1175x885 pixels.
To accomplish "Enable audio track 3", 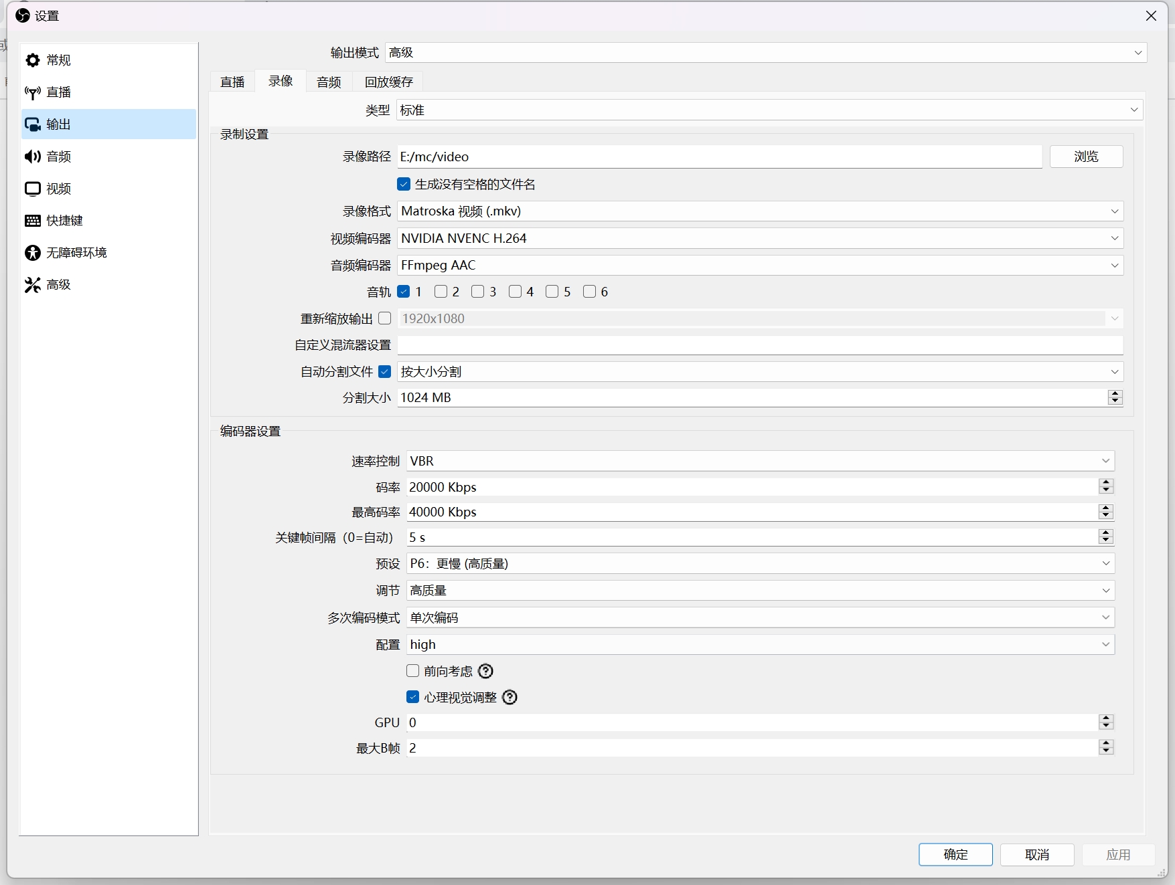I will pyautogui.click(x=478, y=291).
